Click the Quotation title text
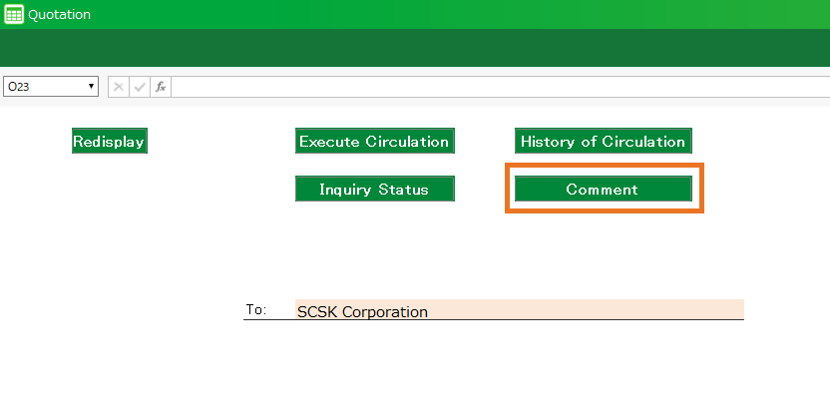Screen dimensions: 830x408 click(x=60, y=15)
